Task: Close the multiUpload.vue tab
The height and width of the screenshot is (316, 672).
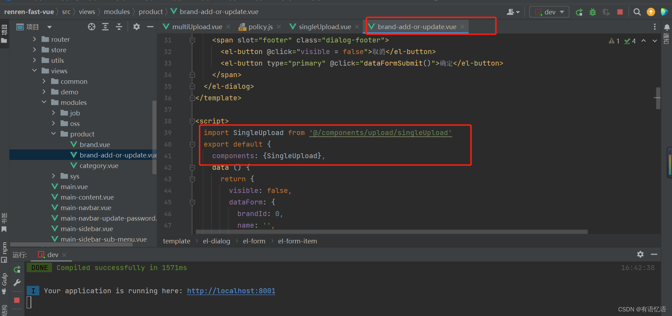Action: point(228,27)
